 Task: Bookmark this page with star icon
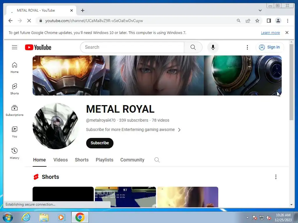pyautogui.click(x=257, y=21)
